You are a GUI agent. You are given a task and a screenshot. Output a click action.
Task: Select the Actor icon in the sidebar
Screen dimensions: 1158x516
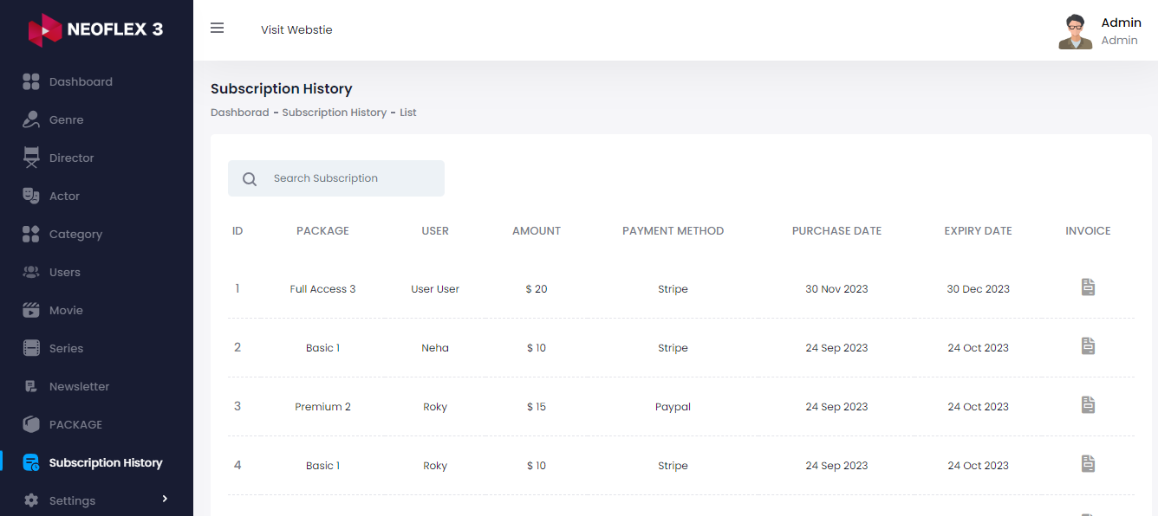tap(31, 196)
